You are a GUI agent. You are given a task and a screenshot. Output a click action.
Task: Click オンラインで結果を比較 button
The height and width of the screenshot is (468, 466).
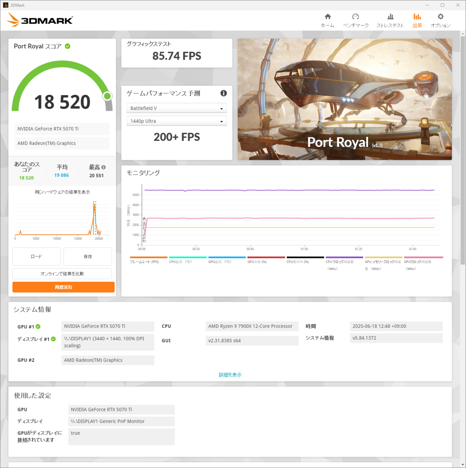[62, 273]
